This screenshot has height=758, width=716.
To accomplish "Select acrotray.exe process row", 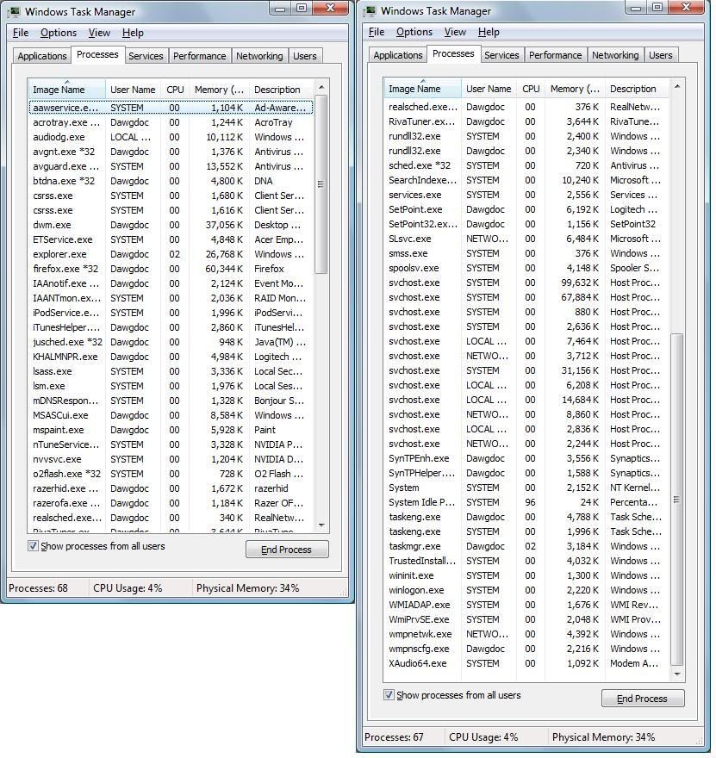I will click(171, 122).
